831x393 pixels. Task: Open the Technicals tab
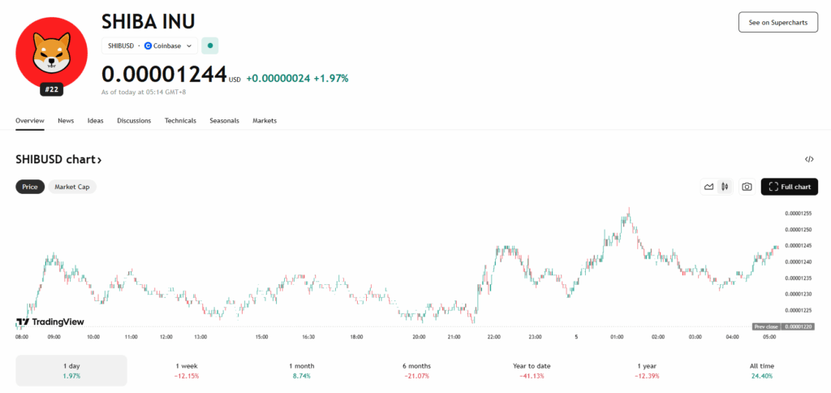point(180,121)
